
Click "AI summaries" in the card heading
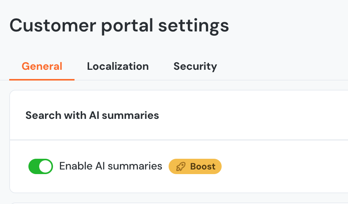point(124,115)
